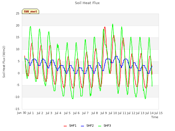The height and width of the screenshot is (131, 175).
Task: Click the Jul 11 x-axis label
Action: pyautogui.click(x=122, y=113)
